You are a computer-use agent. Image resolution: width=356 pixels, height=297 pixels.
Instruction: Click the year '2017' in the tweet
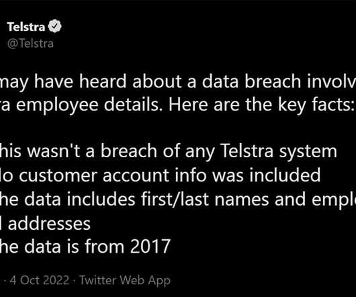(x=150, y=247)
